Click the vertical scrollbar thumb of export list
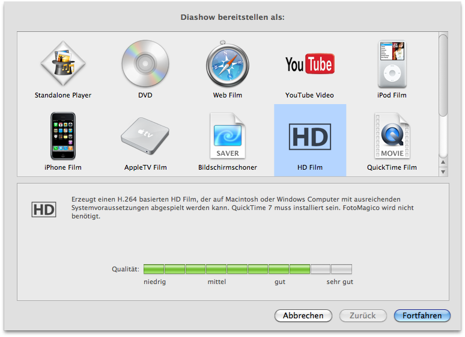This screenshot has height=337, width=465. click(443, 75)
